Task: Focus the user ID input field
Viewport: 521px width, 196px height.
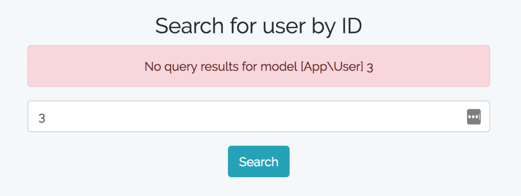Action: point(258,116)
